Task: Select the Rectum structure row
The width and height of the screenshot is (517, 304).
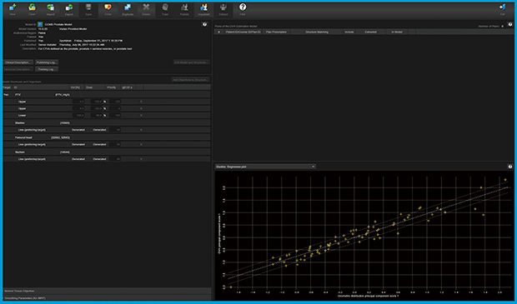Action: 107,152
